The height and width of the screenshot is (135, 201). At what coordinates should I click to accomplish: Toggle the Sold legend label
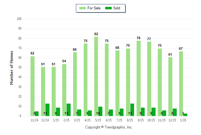point(117,8)
